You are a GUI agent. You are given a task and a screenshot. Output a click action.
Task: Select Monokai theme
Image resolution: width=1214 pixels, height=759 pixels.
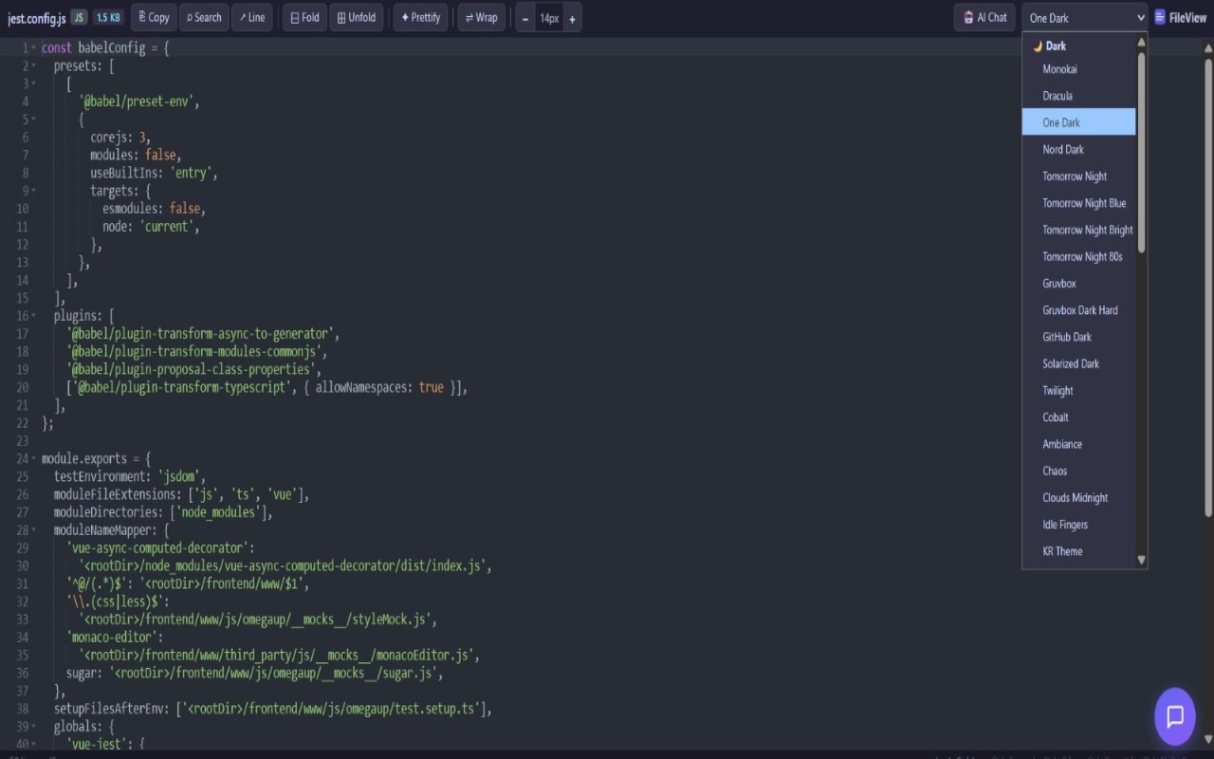[x=1079, y=69]
